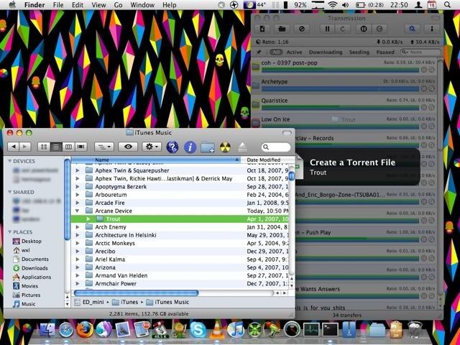Click the New Folder toolbar icon
The height and width of the screenshot is (345, 460).
coord(208,147)
